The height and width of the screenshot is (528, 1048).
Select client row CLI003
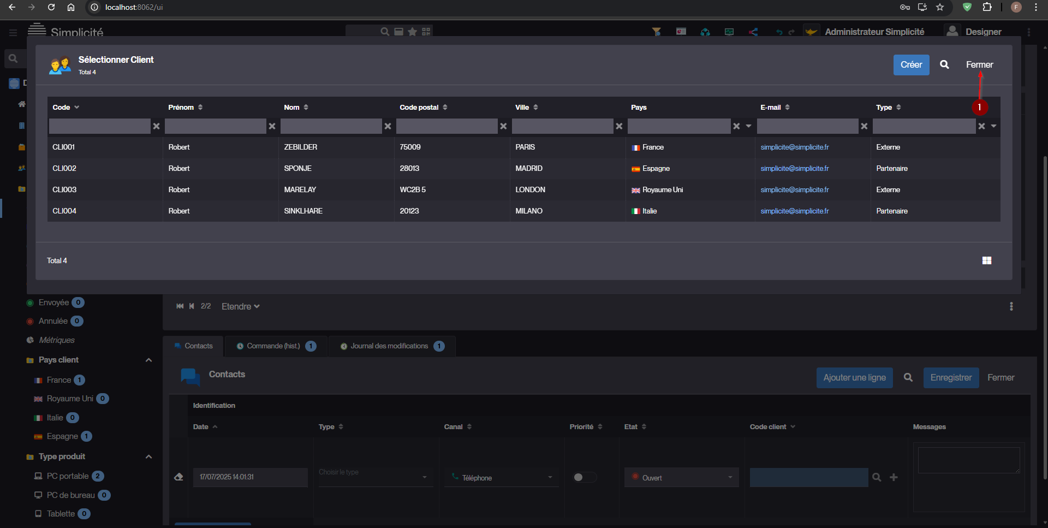point(64,189)
